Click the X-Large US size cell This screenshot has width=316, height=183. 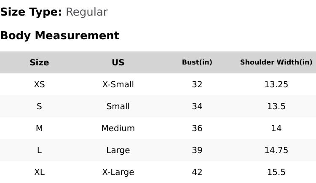(118, 172)
